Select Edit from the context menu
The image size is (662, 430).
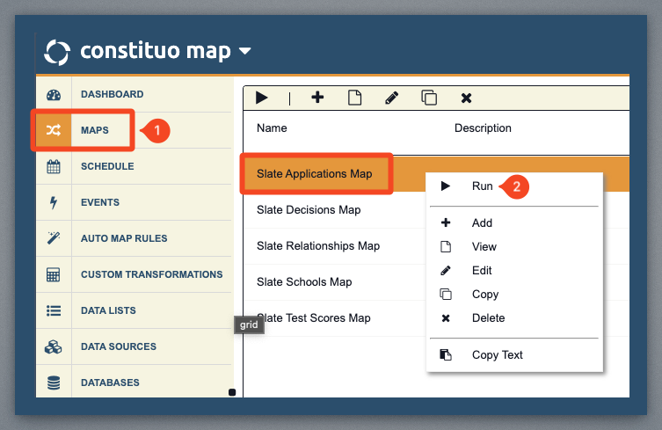[482, 271]
